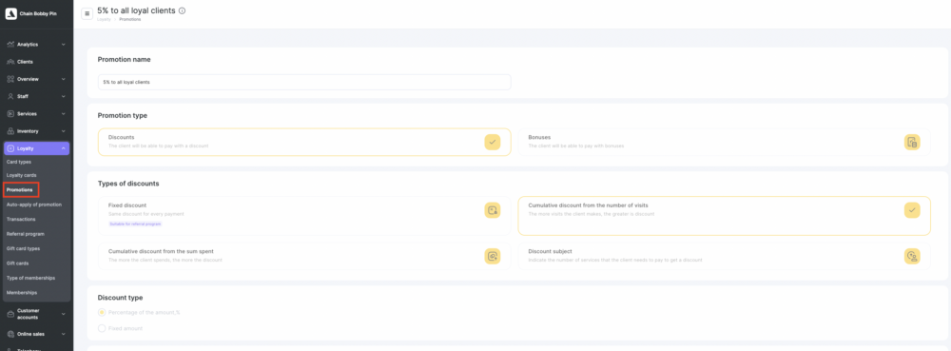Click the Loyalty breadcrumb link

[x=104, y=19]
